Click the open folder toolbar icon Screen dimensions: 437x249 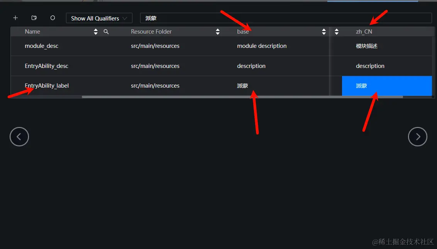(34, 18)
